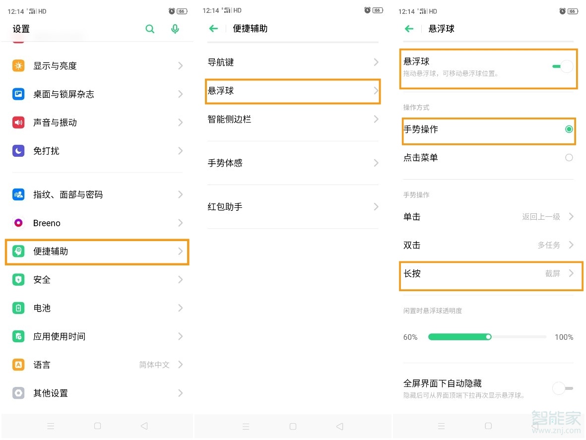The image size is (586, 440).
Task: Tap the back arrow beside 便捷辅助 title
Action: coord(213,29)
